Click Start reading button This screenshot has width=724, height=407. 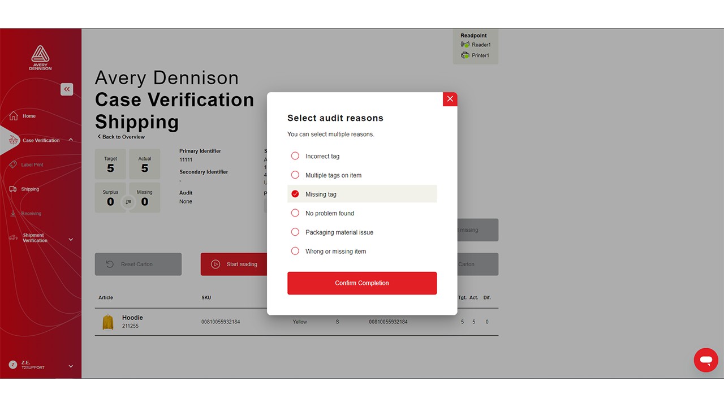click(x=234, y=264)
